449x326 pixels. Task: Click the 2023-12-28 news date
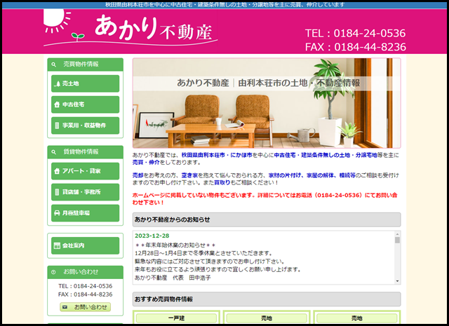[x=152, y=236]
